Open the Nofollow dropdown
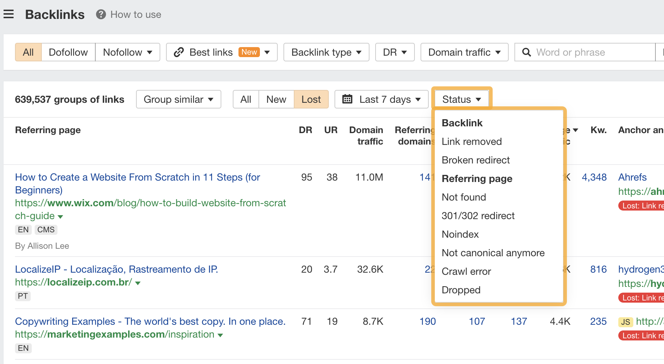The height and width of the screenshot is (364, 664). pyautogui.click(x=127, y=52)
